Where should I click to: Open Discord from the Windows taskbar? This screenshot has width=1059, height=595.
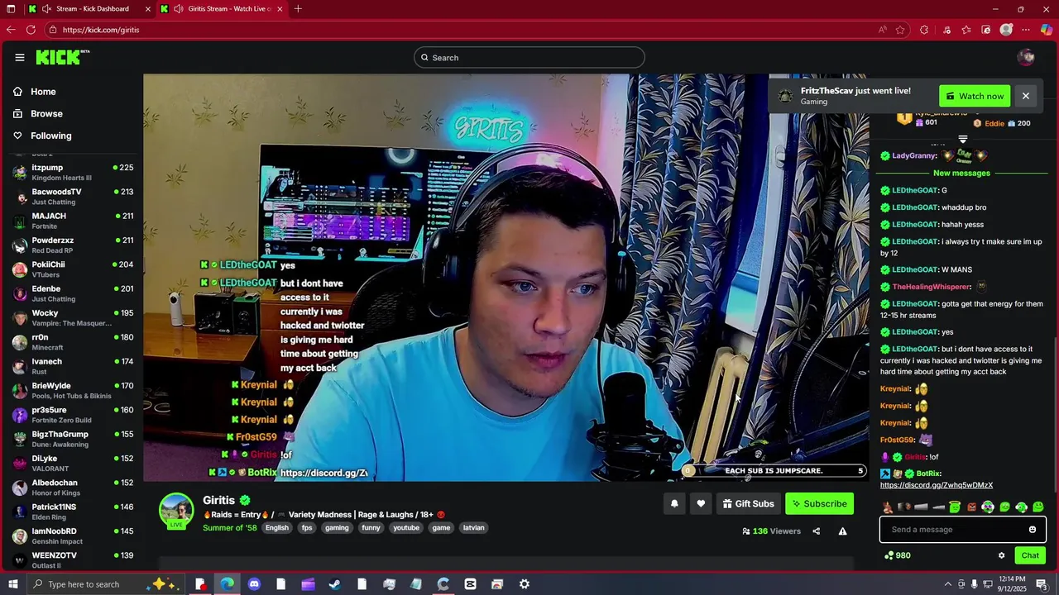click(x=254, y=584)
